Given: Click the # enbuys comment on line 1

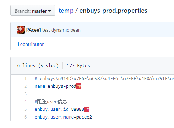Looking at the screenshot, I should coord(104,79).
